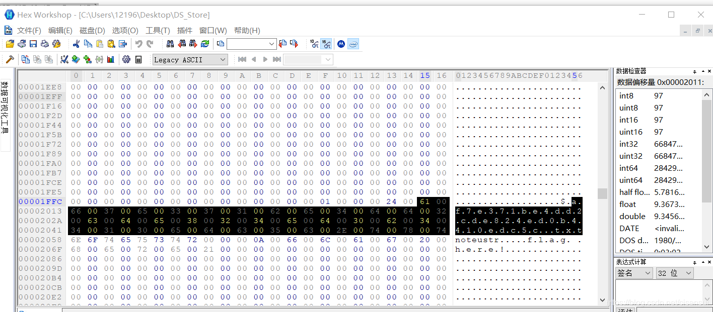This screenshot has width=713, height=312.
Task: Click the hammer tool icon
Action: (x=10, y=59)
